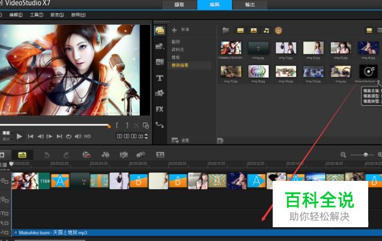Toggle the main video track button

(x=4, y=181)
